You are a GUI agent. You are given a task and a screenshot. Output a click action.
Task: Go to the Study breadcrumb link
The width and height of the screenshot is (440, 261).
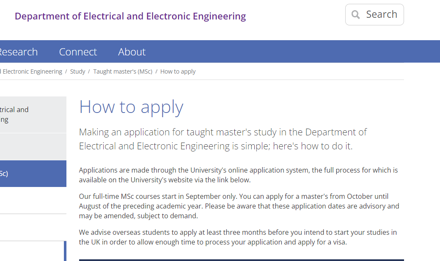78,71
